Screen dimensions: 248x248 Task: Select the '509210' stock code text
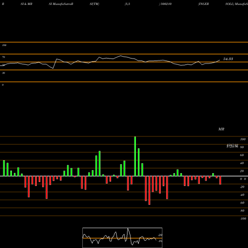[x=166, y=4]
